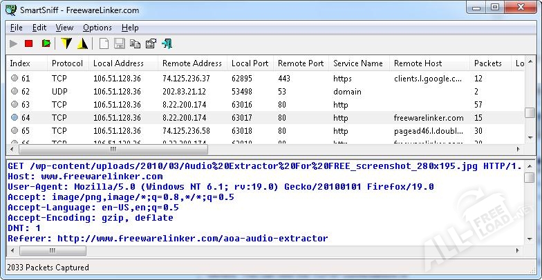
Task: Click the Save floppy disk icon
Action: click(x=119, y=44)
